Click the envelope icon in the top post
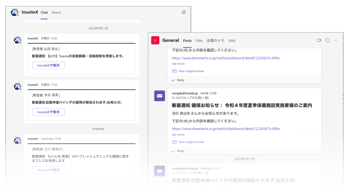 pos(174,71)
